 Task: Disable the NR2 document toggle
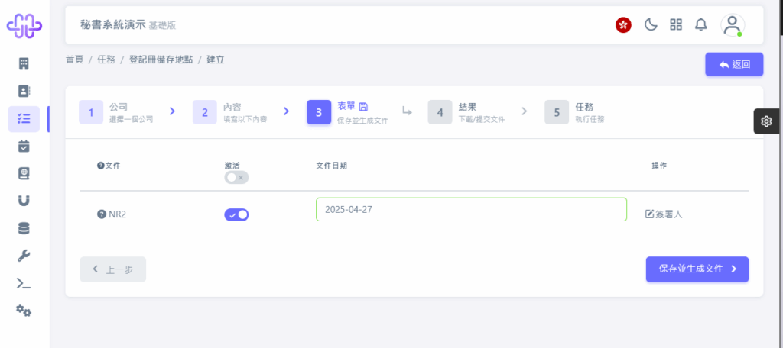(236, 215)
